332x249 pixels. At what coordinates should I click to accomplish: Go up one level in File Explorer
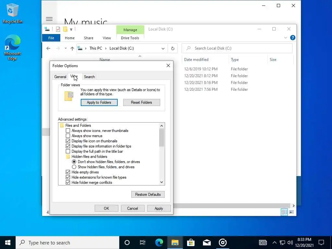pyautogui.click(x=72, y=49)
